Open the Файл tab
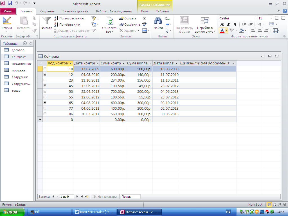This screenshot has width=288, height=216. coord(8,11)
